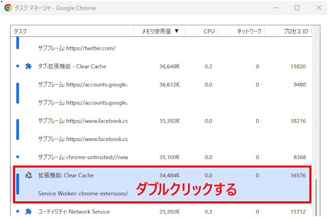Click the vertical scrollbar thumb
328x217 pixels.
click(316, 197)
